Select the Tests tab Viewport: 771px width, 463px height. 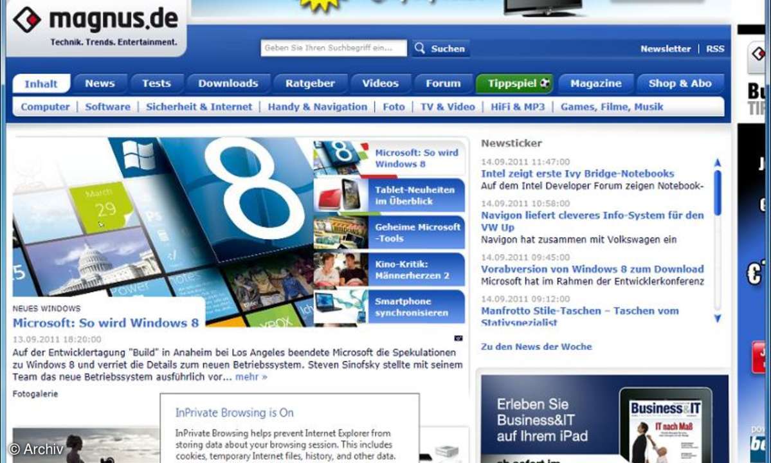[156, 84]
